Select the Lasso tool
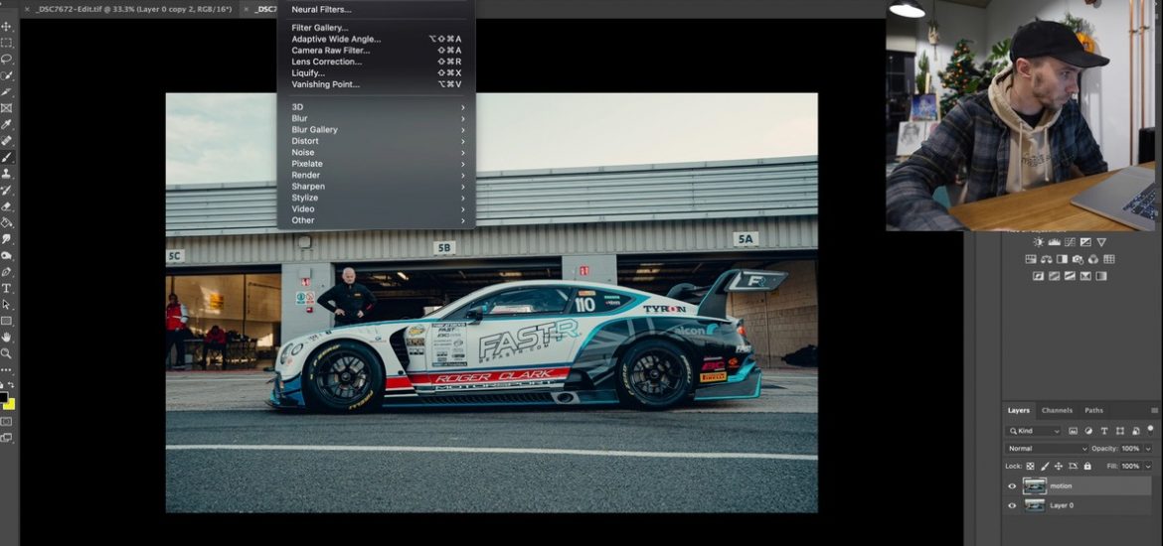Screen dimensions: 1163x546 pos(6,60)
